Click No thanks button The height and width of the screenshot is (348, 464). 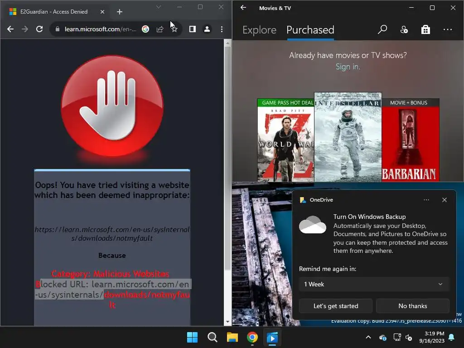pyautogui.click(x=412, y=306)
